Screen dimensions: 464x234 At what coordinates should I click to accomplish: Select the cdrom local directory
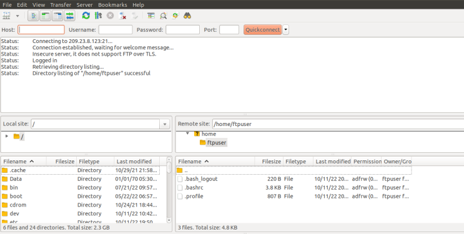tap(80, 205)
